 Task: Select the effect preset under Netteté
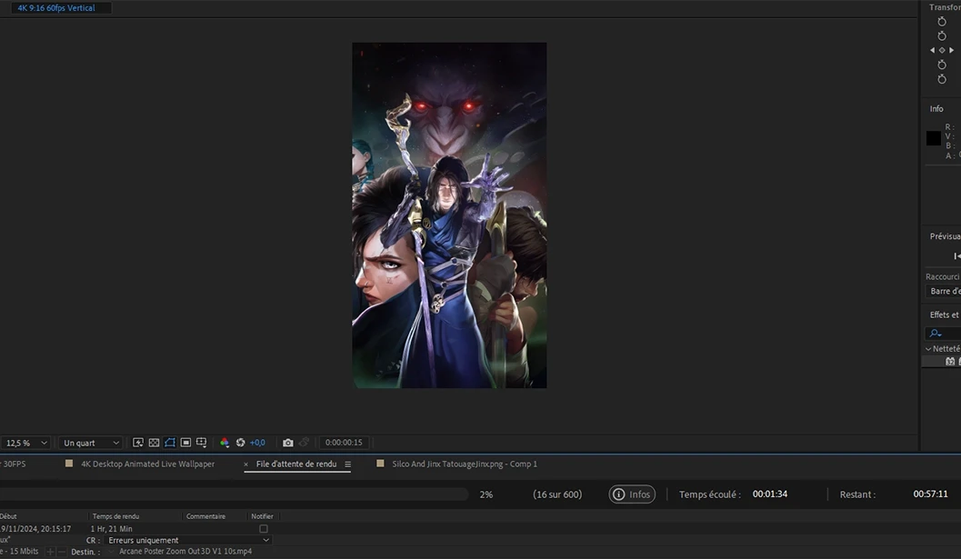[x=941, y=362]
